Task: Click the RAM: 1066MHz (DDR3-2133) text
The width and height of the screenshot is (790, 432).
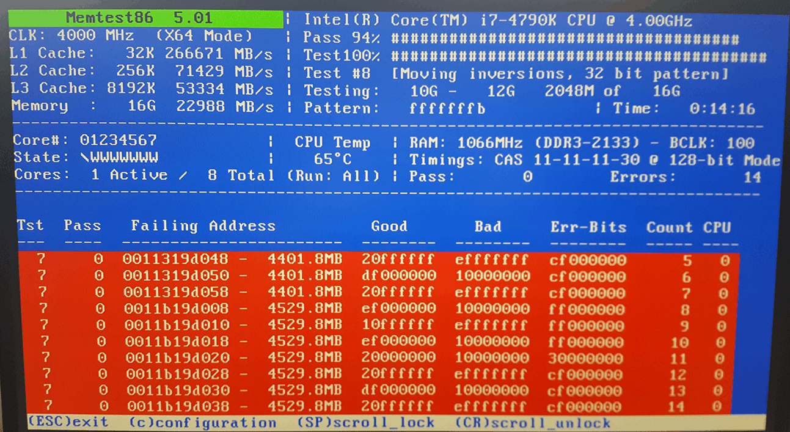Action: [525, 144]
